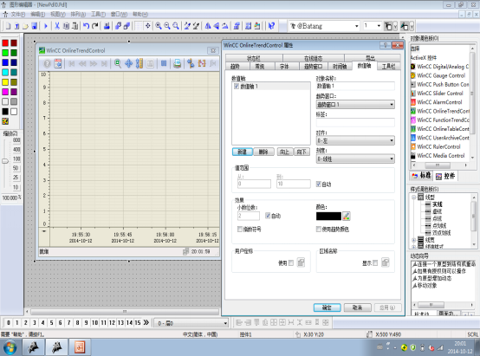
Task: Open the 刻度 0-线性 dropdown
Action: coord(355,159)
